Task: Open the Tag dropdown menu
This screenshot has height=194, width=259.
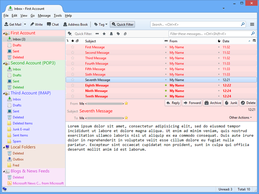Action: (101, 24)
